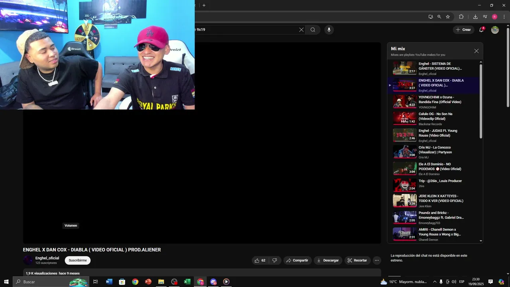Viewport: 510px width, 287px height.
Task: Dislike the video with thumbs down
Action: click(x=275, y=260)
